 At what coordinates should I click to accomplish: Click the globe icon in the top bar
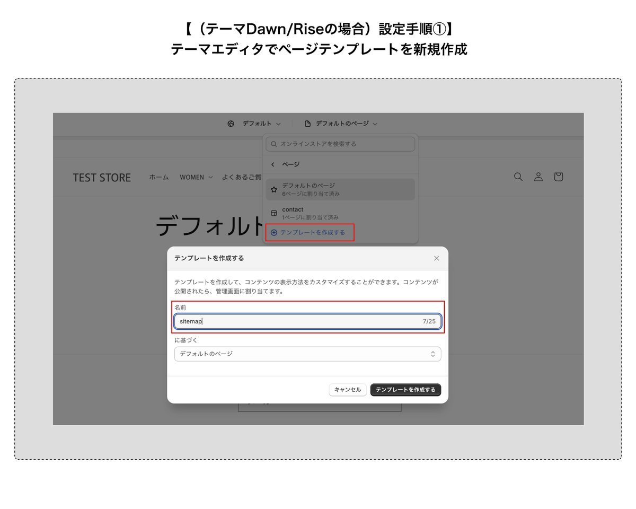click(x=231, y=124)
